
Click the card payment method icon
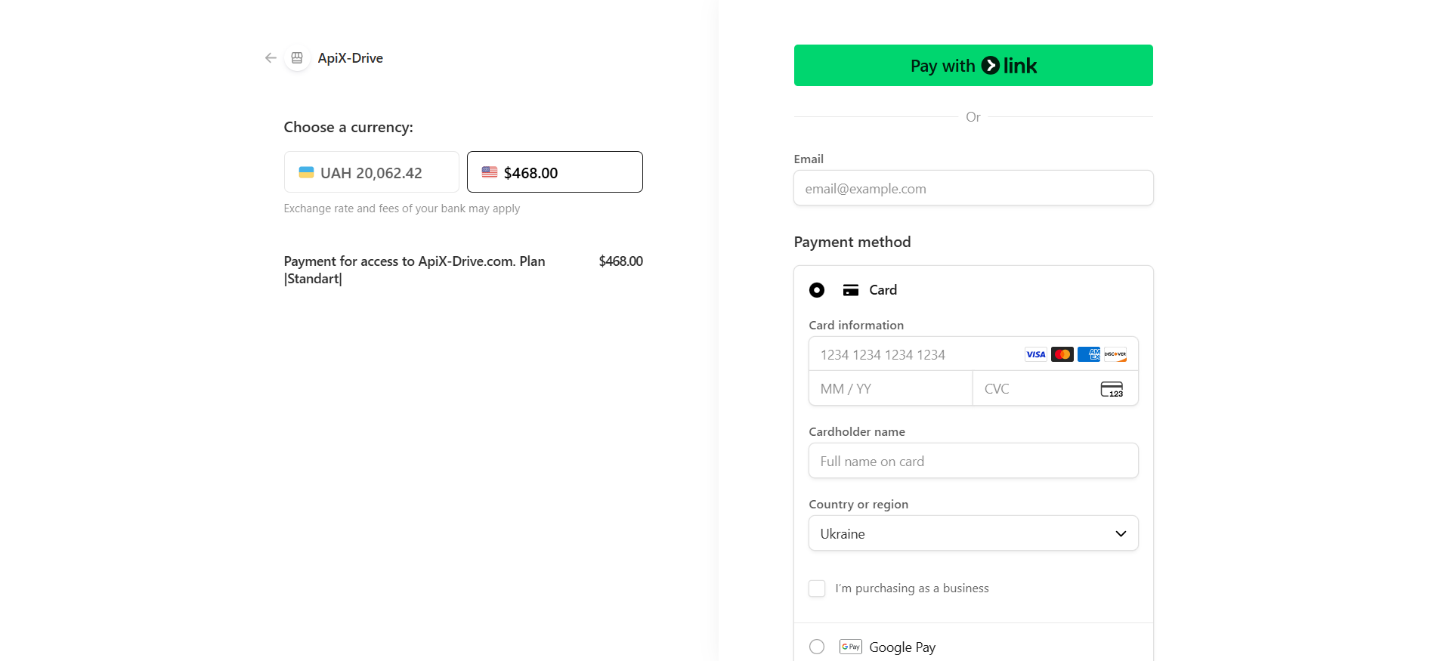pyautogui.click(x=851, y=290)
